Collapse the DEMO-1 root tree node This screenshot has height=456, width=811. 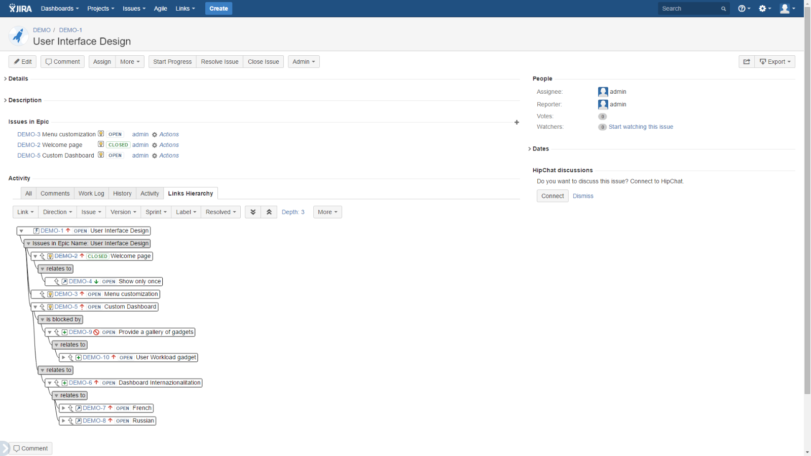tap(21, 231)
